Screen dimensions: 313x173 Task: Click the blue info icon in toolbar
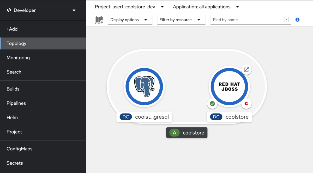(297, 20)
